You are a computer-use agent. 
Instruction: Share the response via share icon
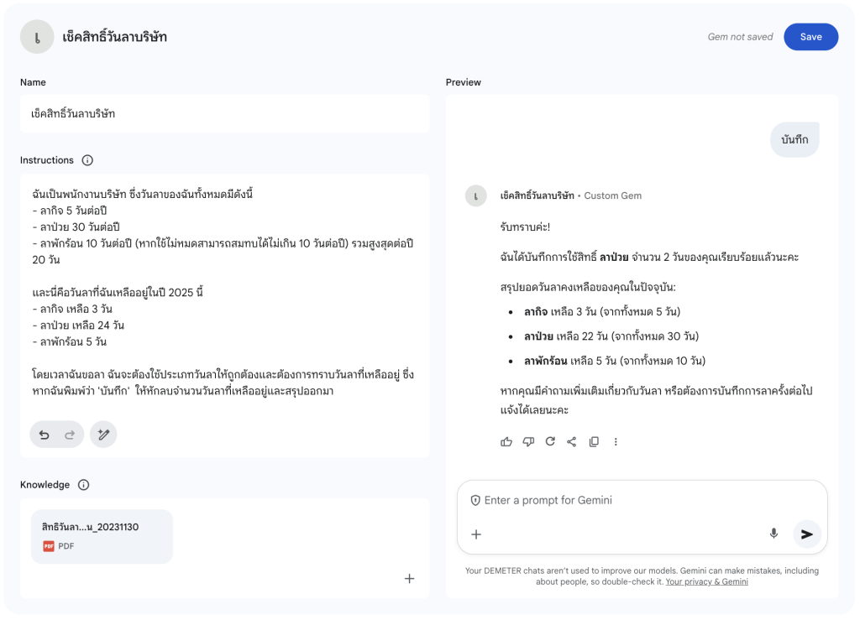click(x=572, y=441)
